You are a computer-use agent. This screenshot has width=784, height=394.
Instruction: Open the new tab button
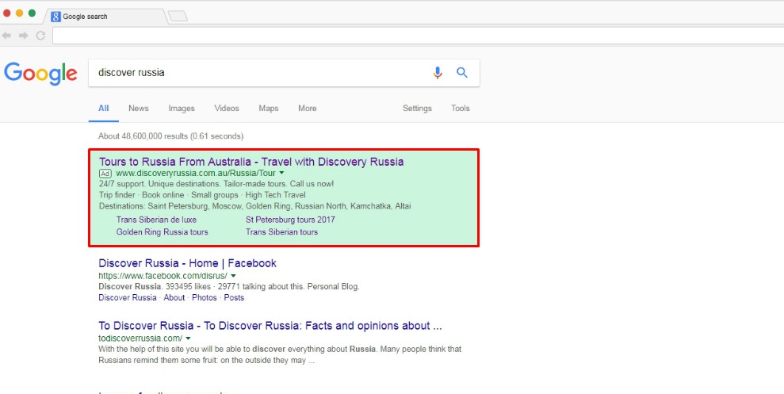[178, 16]
